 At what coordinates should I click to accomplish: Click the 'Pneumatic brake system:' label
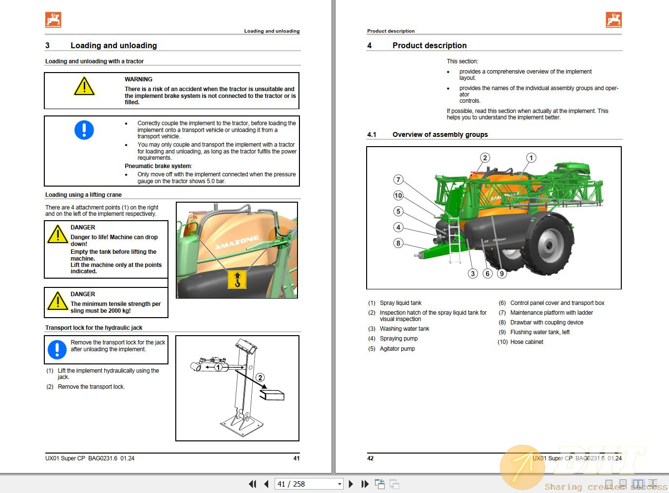(158, 166)
